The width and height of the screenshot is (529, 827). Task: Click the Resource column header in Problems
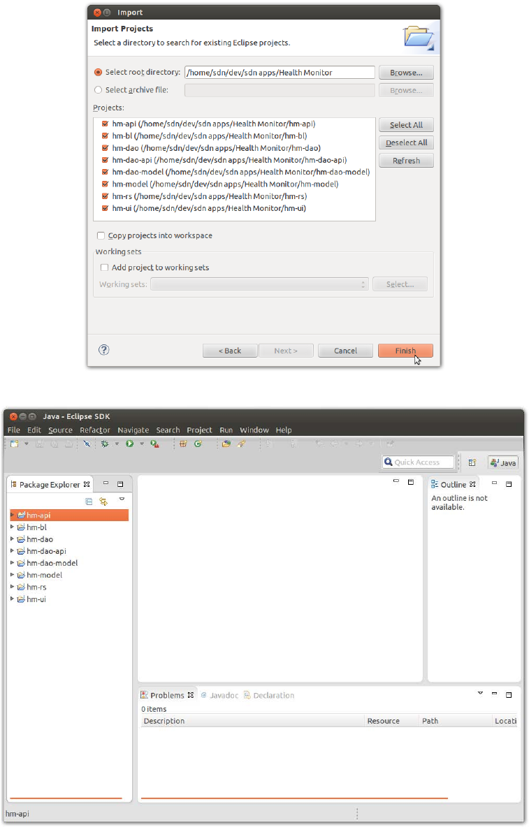pos(391,720)
